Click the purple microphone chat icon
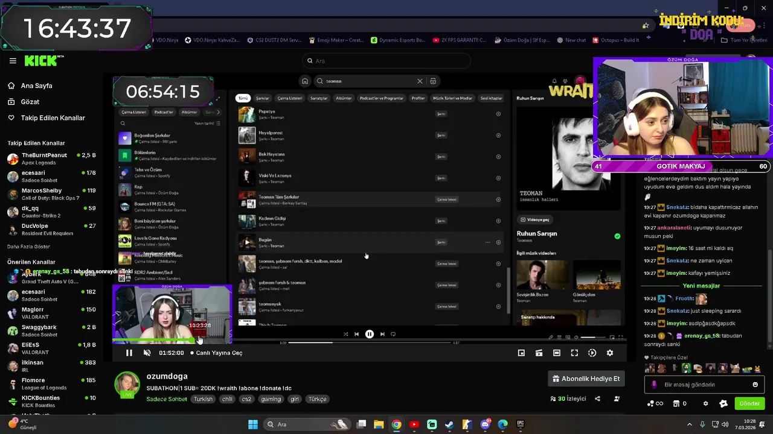This screenshot has height=434, width=773. click(x=654, y=385)
